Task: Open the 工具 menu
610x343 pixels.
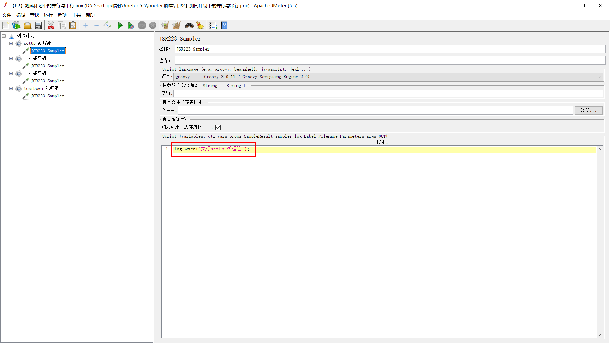Action: 76,15
